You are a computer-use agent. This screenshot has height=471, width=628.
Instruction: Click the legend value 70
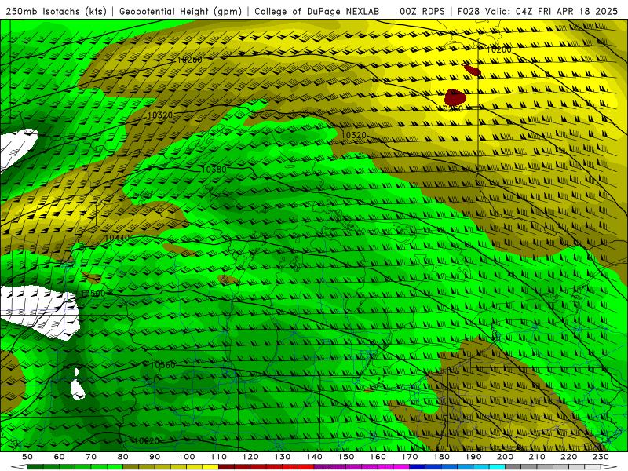pyautogui.click(x=91, y=457)
